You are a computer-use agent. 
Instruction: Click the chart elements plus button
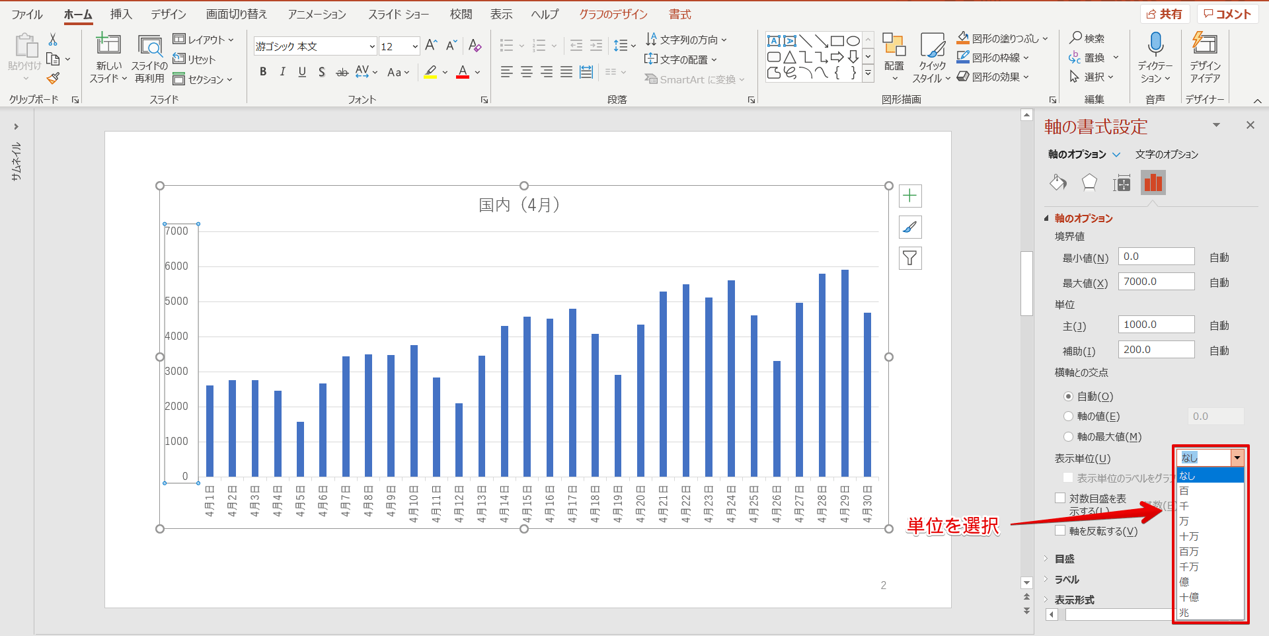(910, 196)
